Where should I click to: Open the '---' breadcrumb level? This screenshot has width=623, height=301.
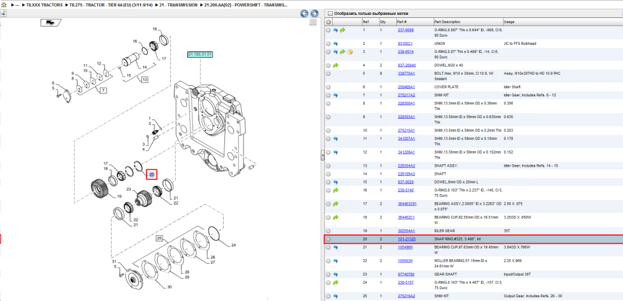click(17, 5)
